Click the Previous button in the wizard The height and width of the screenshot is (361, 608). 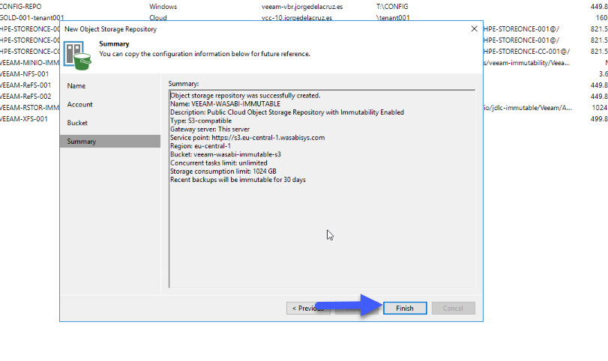pyautogui.click(x=308, y=309)
